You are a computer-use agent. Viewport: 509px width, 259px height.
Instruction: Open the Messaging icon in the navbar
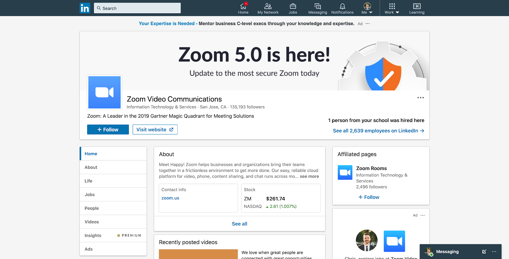[x=317, y=8]
